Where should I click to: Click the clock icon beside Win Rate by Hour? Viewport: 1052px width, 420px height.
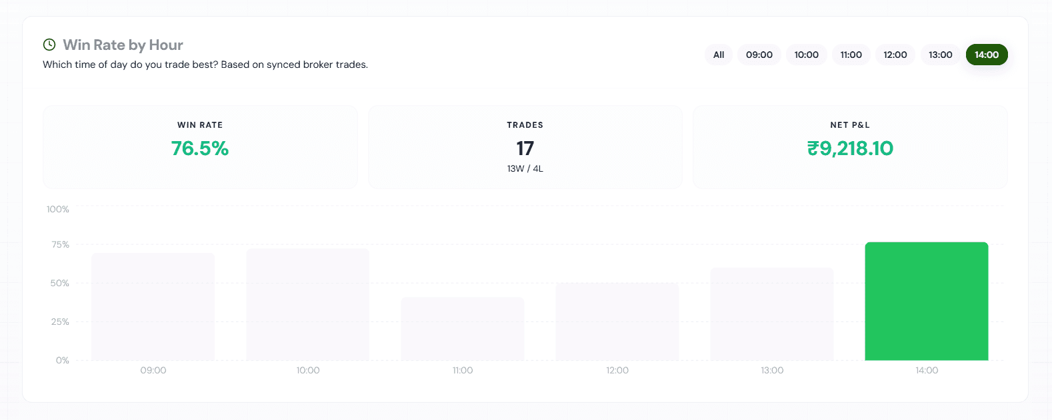pos(49,45)
